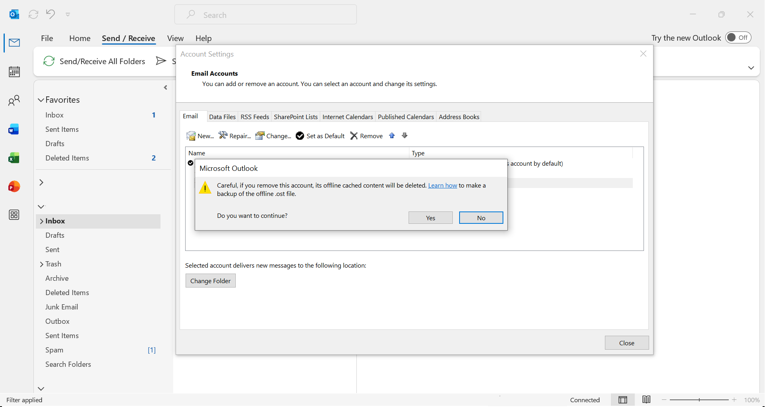765x407 pixels.
Task: Open SharePoint Lists tab
Action: (296, 117)
